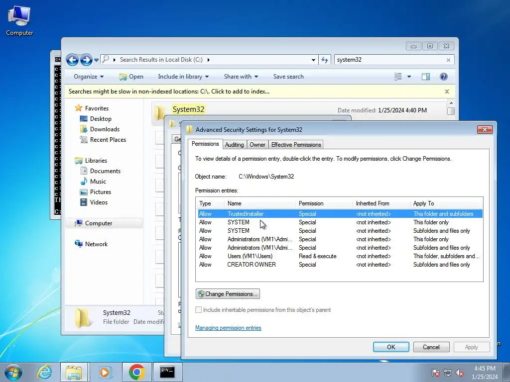Click Cancel in Advanced Security Settings
The width and height of the screenshot is (510, 382).
(431, 347)
